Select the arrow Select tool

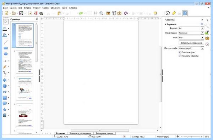coord(6,22)
